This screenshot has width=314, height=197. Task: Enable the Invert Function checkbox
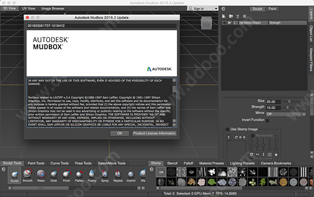coord(267,120)
